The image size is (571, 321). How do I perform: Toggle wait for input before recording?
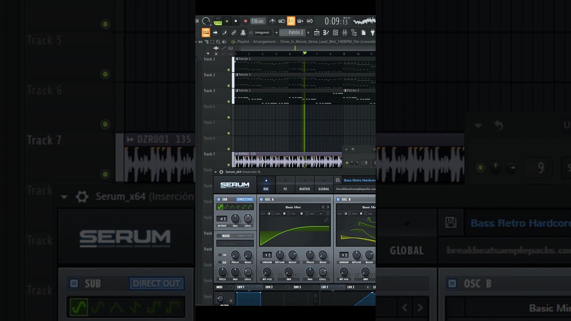pyautogui.click(x=281, y=21)
